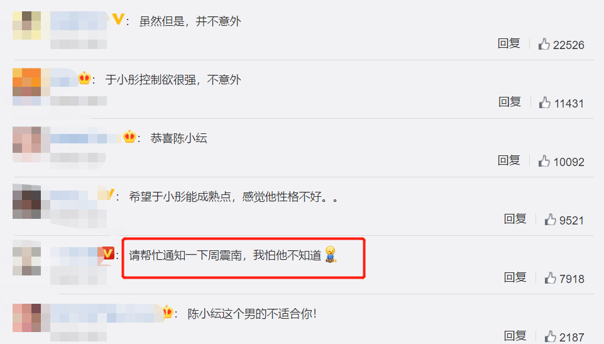
Task: Click 回复 under the 11431-like comment
Action: coord(510,102)
